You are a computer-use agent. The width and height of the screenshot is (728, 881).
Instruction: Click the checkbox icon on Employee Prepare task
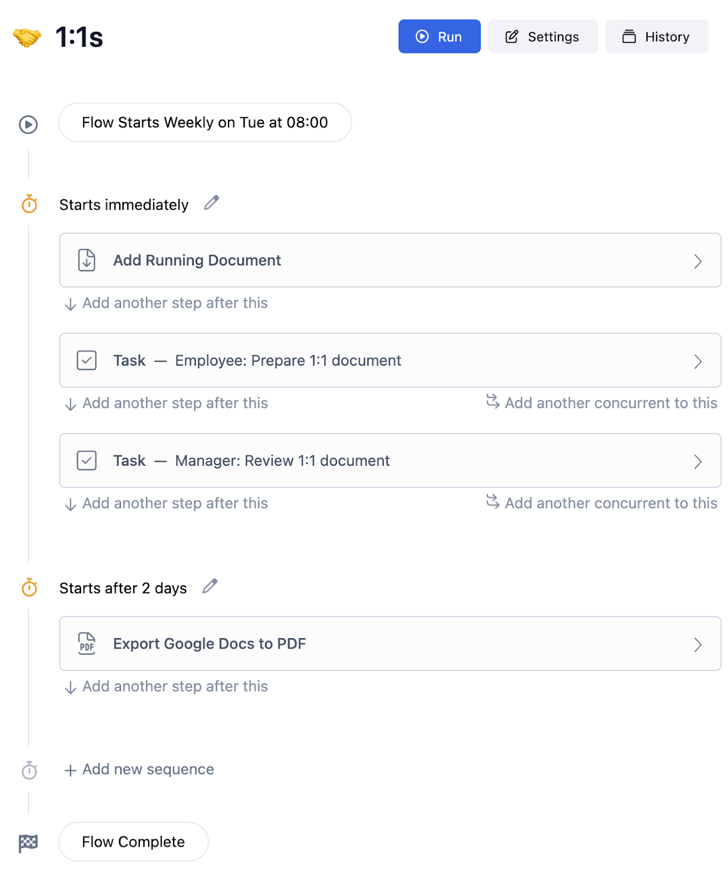pyautogui.click(x=86, y=361)
